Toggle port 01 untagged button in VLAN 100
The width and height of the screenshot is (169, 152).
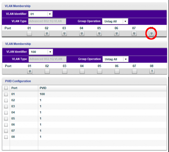(x=30, y=71)
